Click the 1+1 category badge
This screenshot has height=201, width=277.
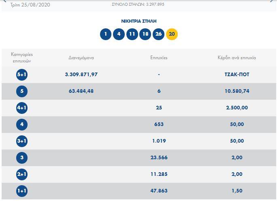pyautogui.click(x=22, y=191)
